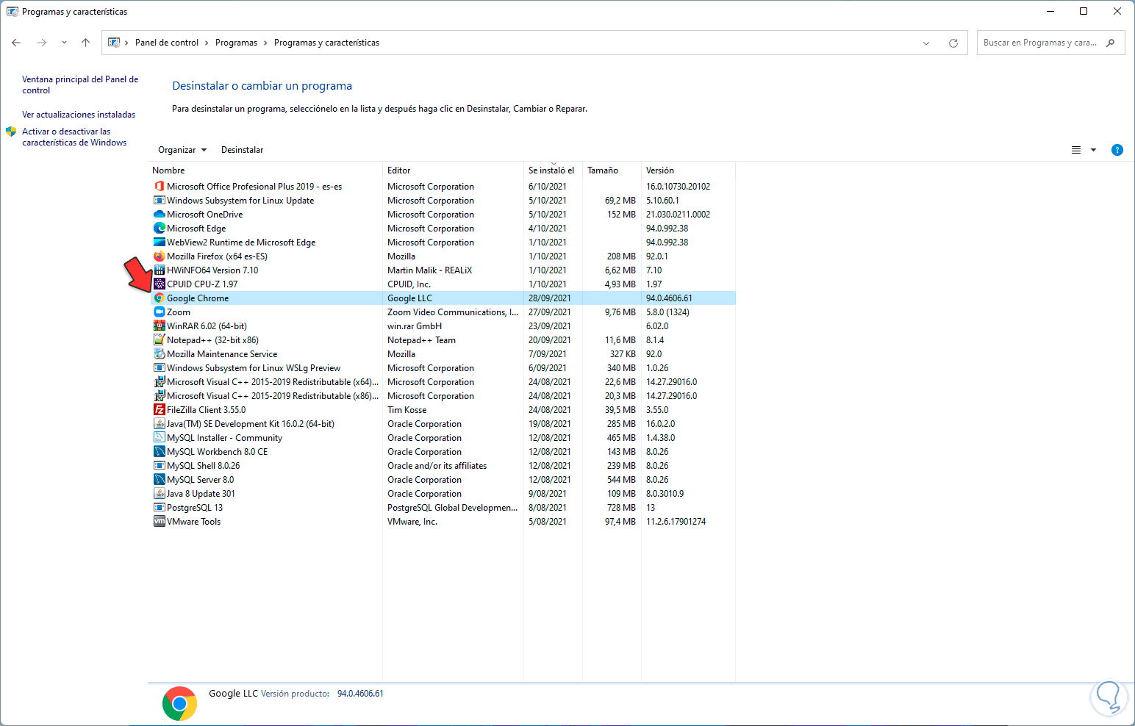Click the Programas breadcrumb

(x=236, y=43)
